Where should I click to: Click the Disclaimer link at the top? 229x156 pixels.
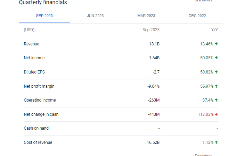point(204,1)
